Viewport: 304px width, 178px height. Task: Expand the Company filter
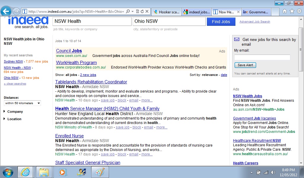click(15, 112)
